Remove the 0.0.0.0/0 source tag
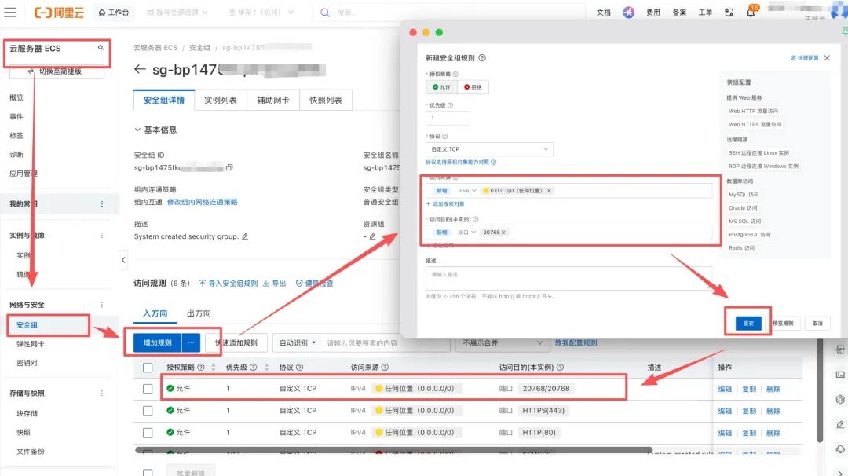Image resolution: width=848 pixels, height=476 pixels. [549, 190]
